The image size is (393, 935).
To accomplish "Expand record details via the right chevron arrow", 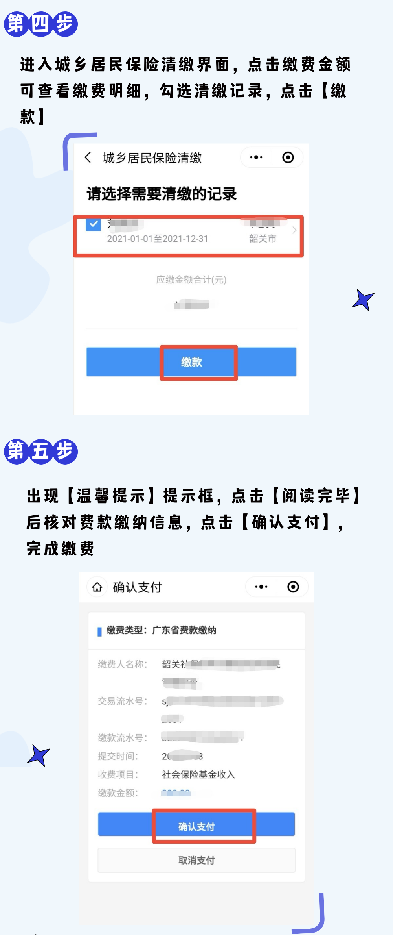I will click(x=294, y=230).
